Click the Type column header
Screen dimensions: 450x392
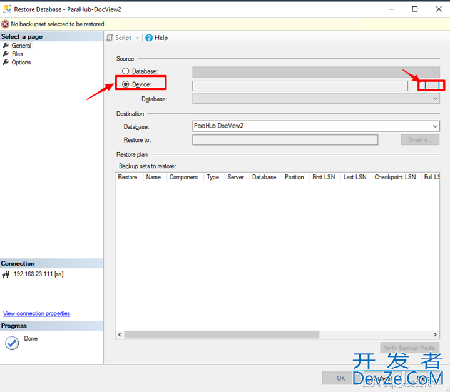pos(213,177)
